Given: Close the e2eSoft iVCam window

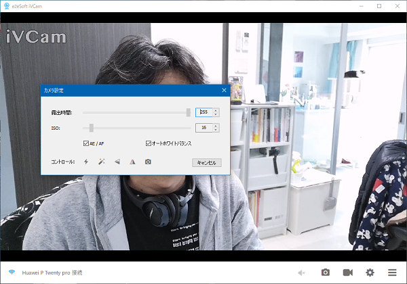Looking at the screenshot, I should tap(398, 6).
